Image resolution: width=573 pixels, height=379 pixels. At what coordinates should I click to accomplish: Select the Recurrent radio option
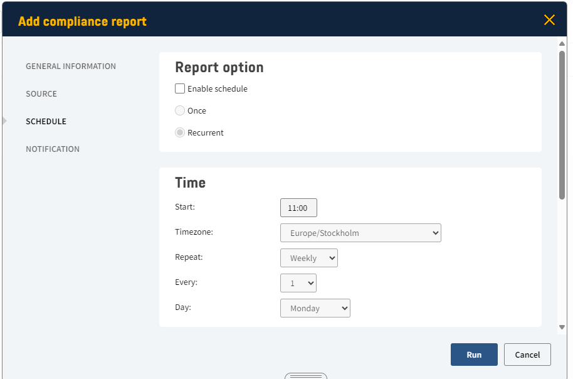click(180, 133)
